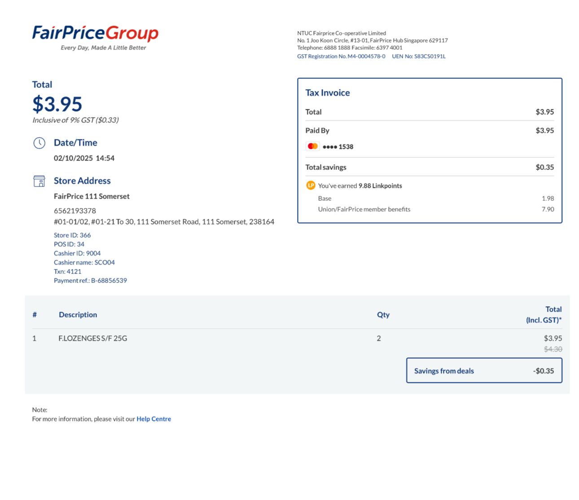Select 'POS ID: 34'
The image size is (579, 500).
click(x=69, y=244)
